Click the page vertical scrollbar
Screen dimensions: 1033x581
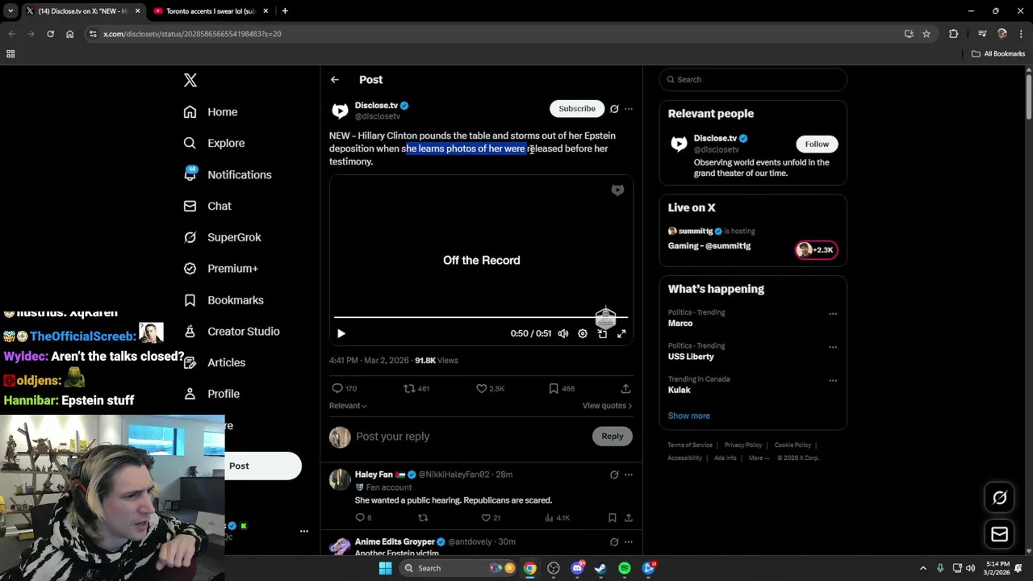tap(1029, 95)
